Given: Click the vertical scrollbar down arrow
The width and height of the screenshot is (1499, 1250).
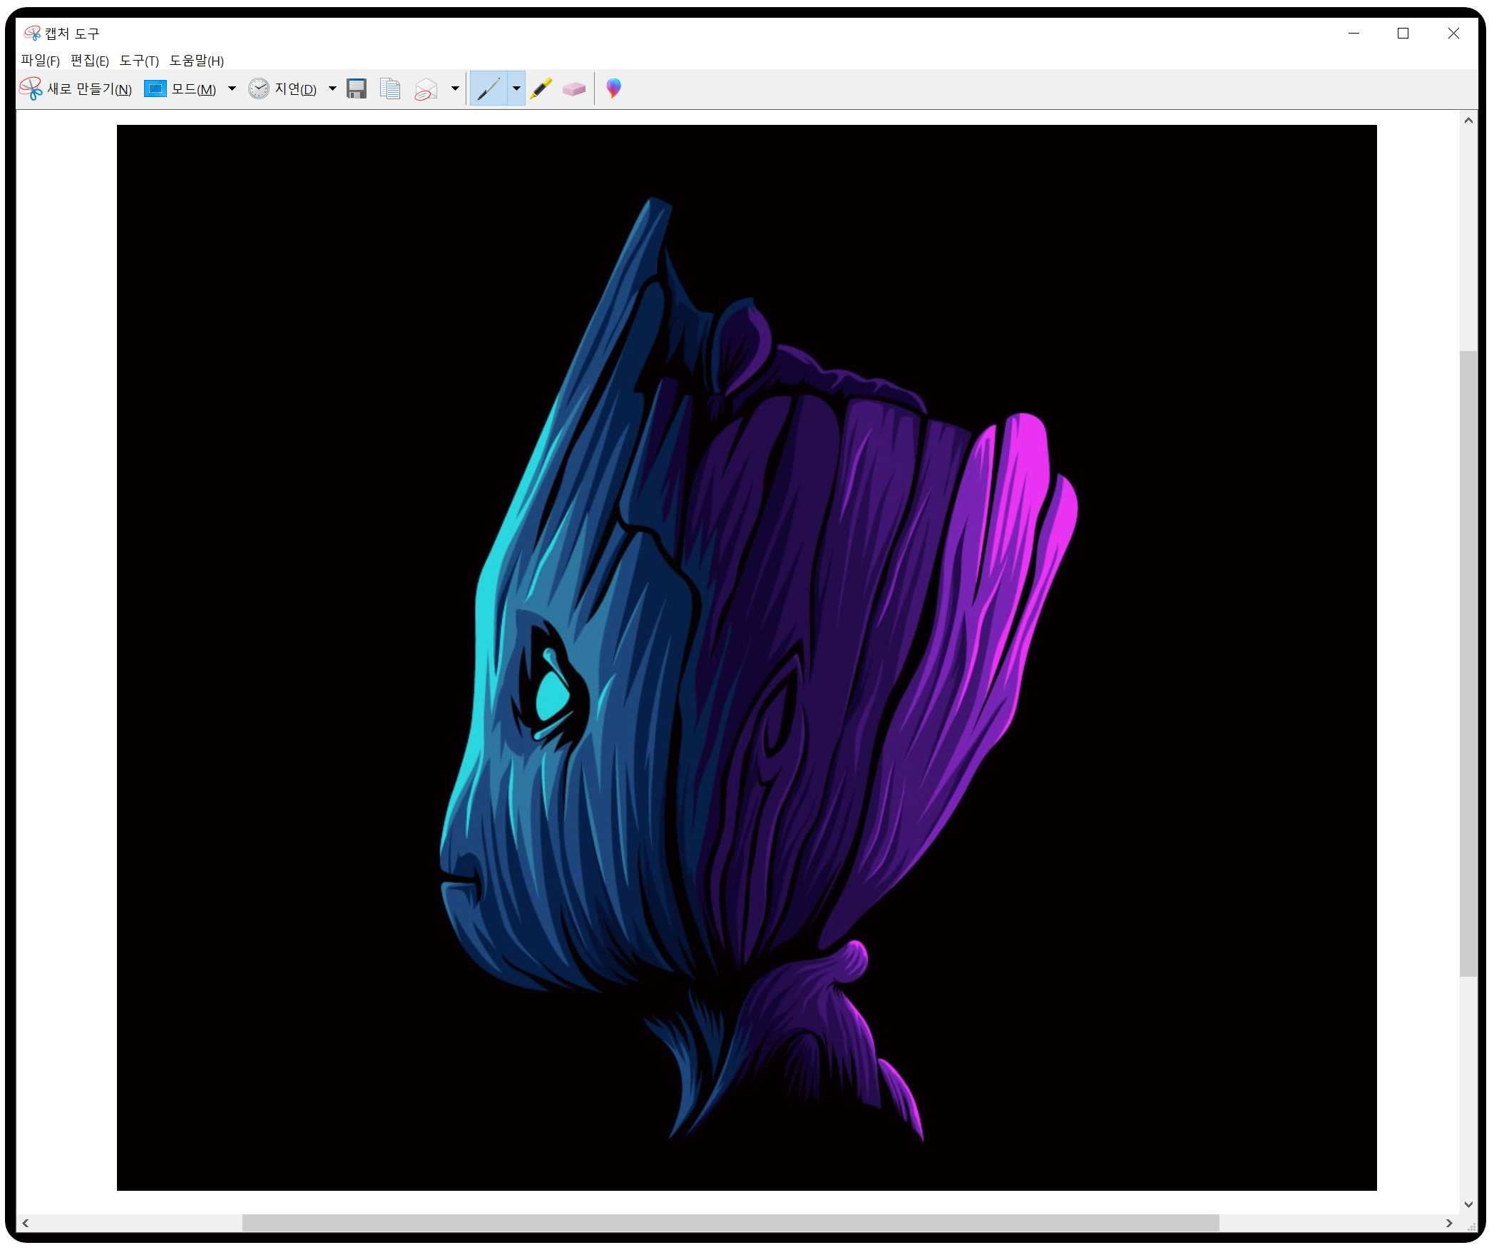Looking at the screenshot, I should pos(1468,1204).
